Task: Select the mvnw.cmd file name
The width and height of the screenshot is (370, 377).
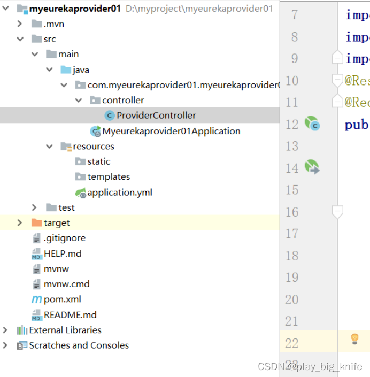Action: (67, 284)
